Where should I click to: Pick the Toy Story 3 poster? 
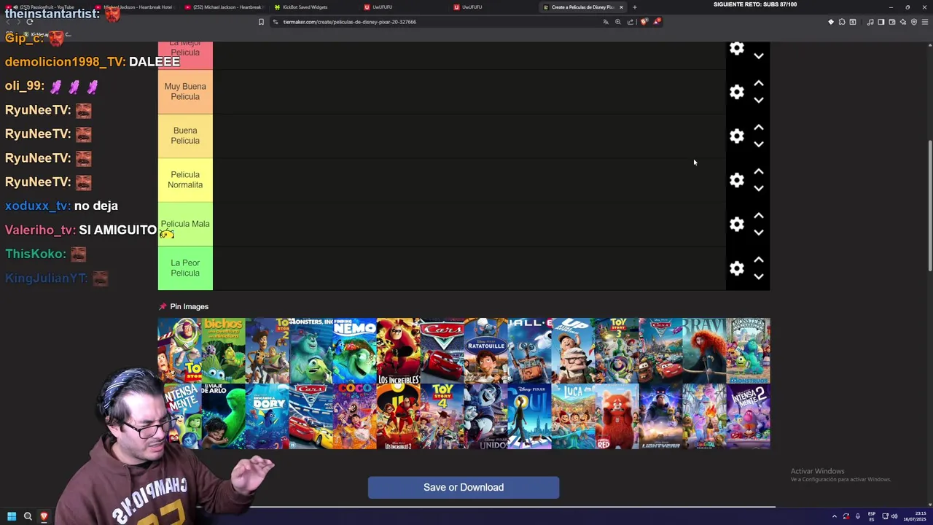[617, 351]
